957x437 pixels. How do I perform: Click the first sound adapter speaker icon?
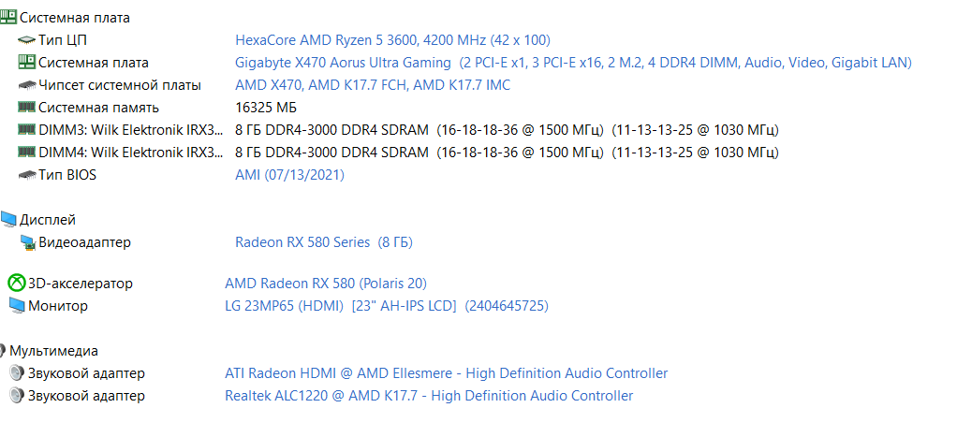[16, 373]
